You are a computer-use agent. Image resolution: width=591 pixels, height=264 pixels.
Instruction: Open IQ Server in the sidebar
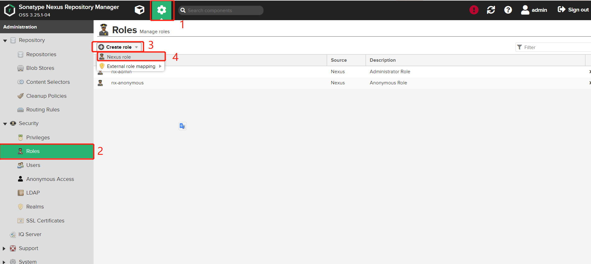[30, 234]
